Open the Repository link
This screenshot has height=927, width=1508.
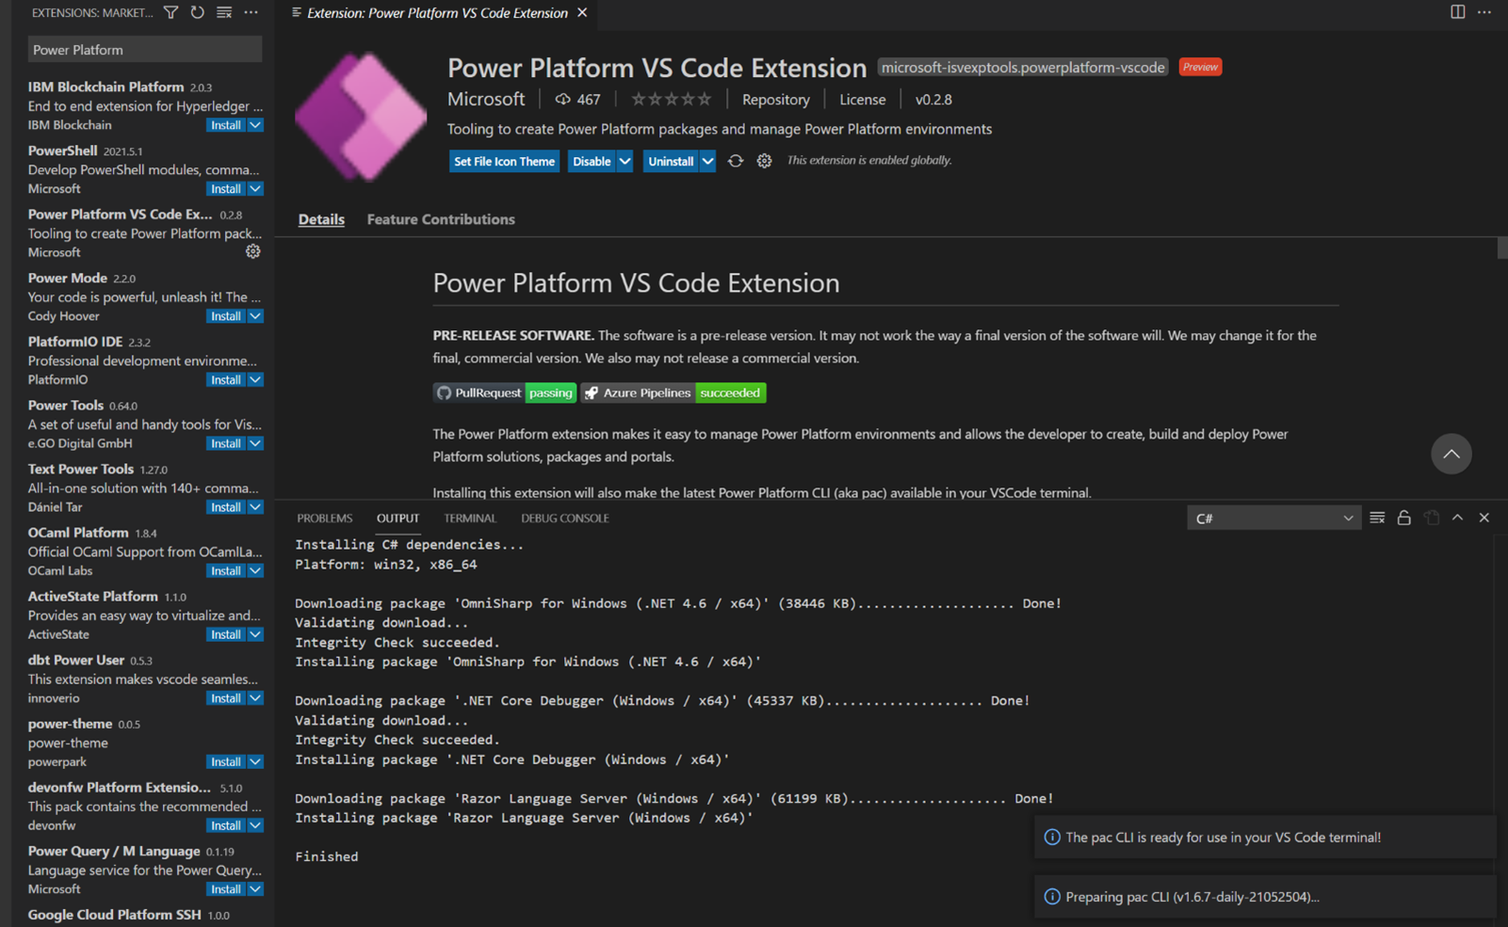(x=775, y=99)
